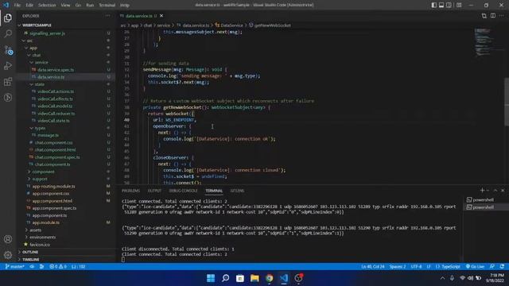Open the Manage gear icon

pyautogui.click(x=8, y=255)
